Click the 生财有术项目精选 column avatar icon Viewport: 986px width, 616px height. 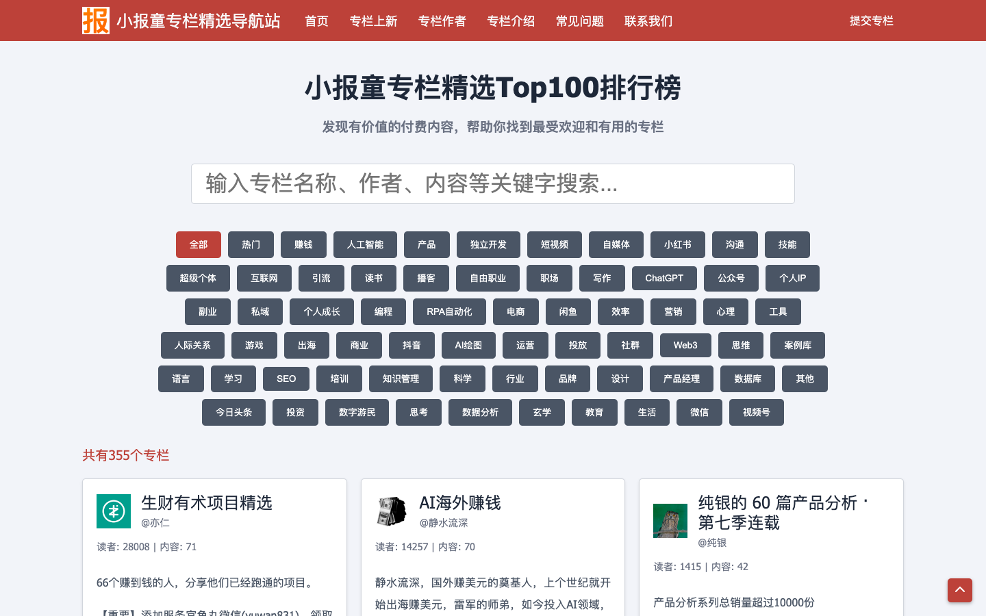[114, 511]
